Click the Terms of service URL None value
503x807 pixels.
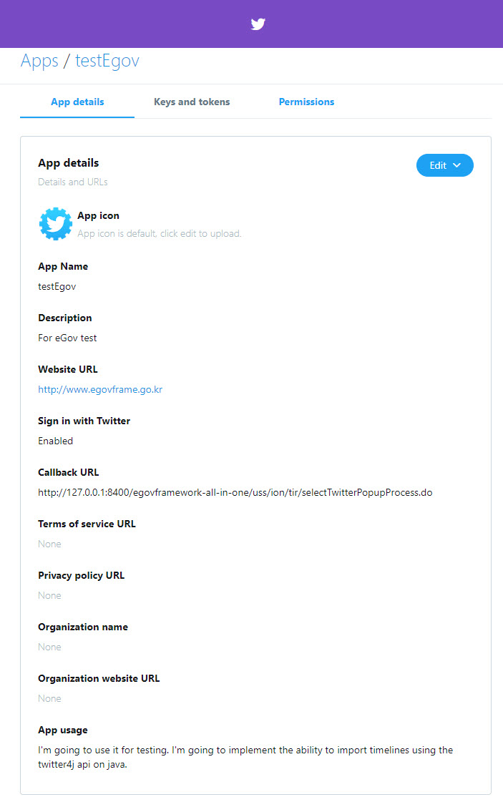tap(49, 544)
